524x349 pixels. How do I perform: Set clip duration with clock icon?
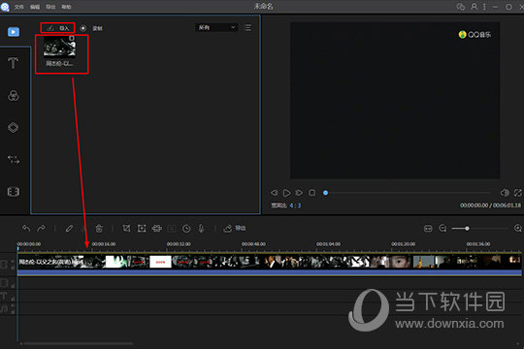186,229
